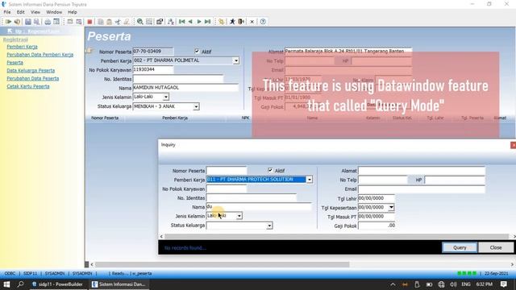Image resolution: width=516 pixels, height=290 pixels.
Task: Click the Paste clipboard toolbar icon
Action: [x=109, y=22]
